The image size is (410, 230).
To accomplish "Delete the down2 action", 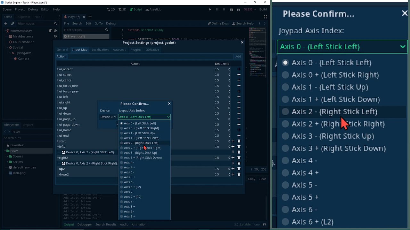I will pyautogui.click(x=239, y=174).
